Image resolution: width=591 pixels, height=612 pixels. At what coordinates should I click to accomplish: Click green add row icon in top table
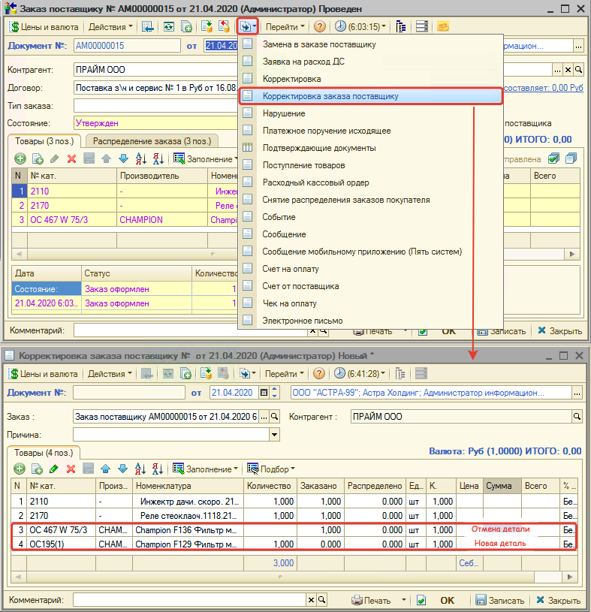click(20, 159)
